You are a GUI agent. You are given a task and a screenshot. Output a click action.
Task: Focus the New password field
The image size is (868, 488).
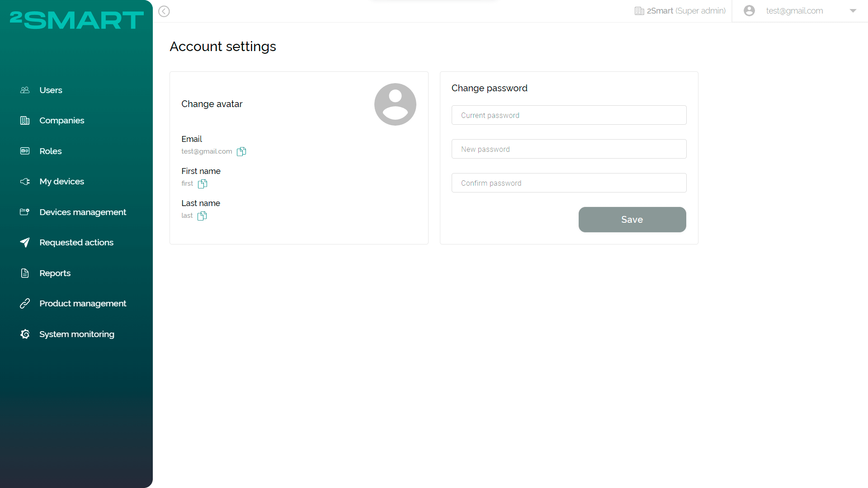pos(569,149)
